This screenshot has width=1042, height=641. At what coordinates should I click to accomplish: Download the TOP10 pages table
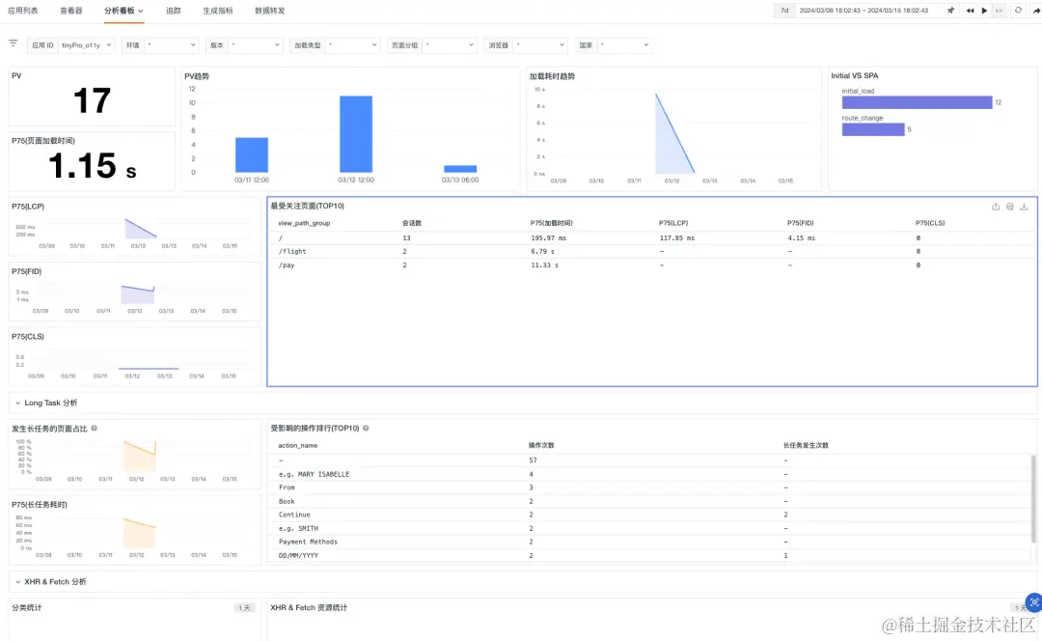pos(1024,207)
